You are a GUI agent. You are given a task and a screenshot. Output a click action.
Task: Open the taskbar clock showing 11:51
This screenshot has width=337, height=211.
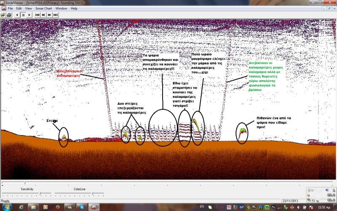[x=324, y=207]
